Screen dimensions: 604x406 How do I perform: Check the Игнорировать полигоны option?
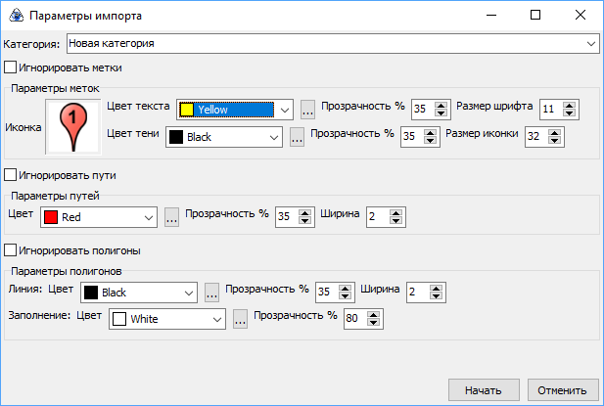click(11, 250)
